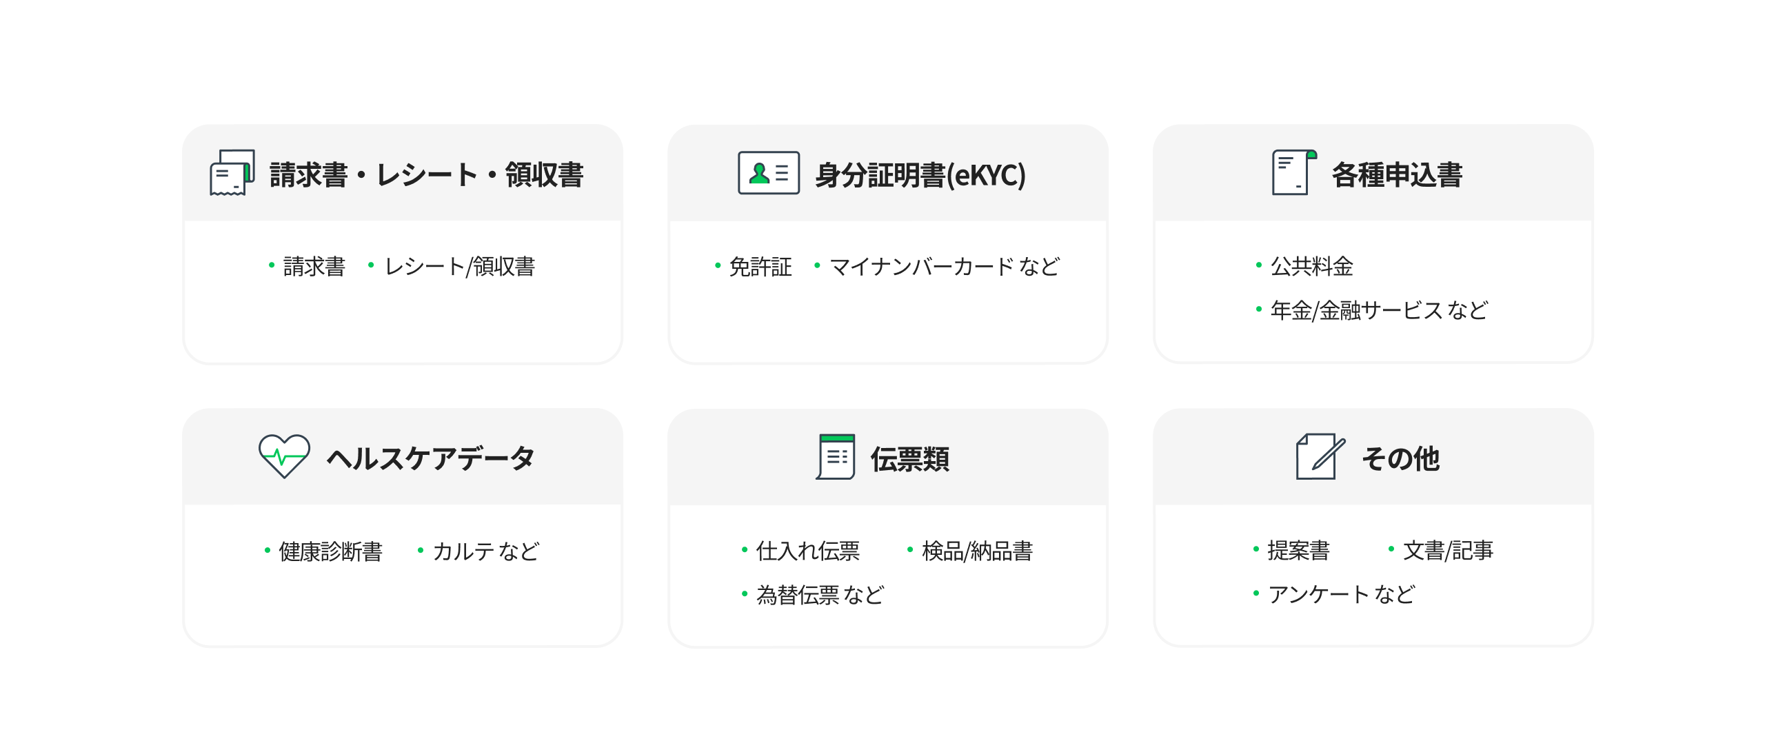Viewport: 1765px width, 743px height.
Task: Click the application form document icon
Action: (1293, 172)
